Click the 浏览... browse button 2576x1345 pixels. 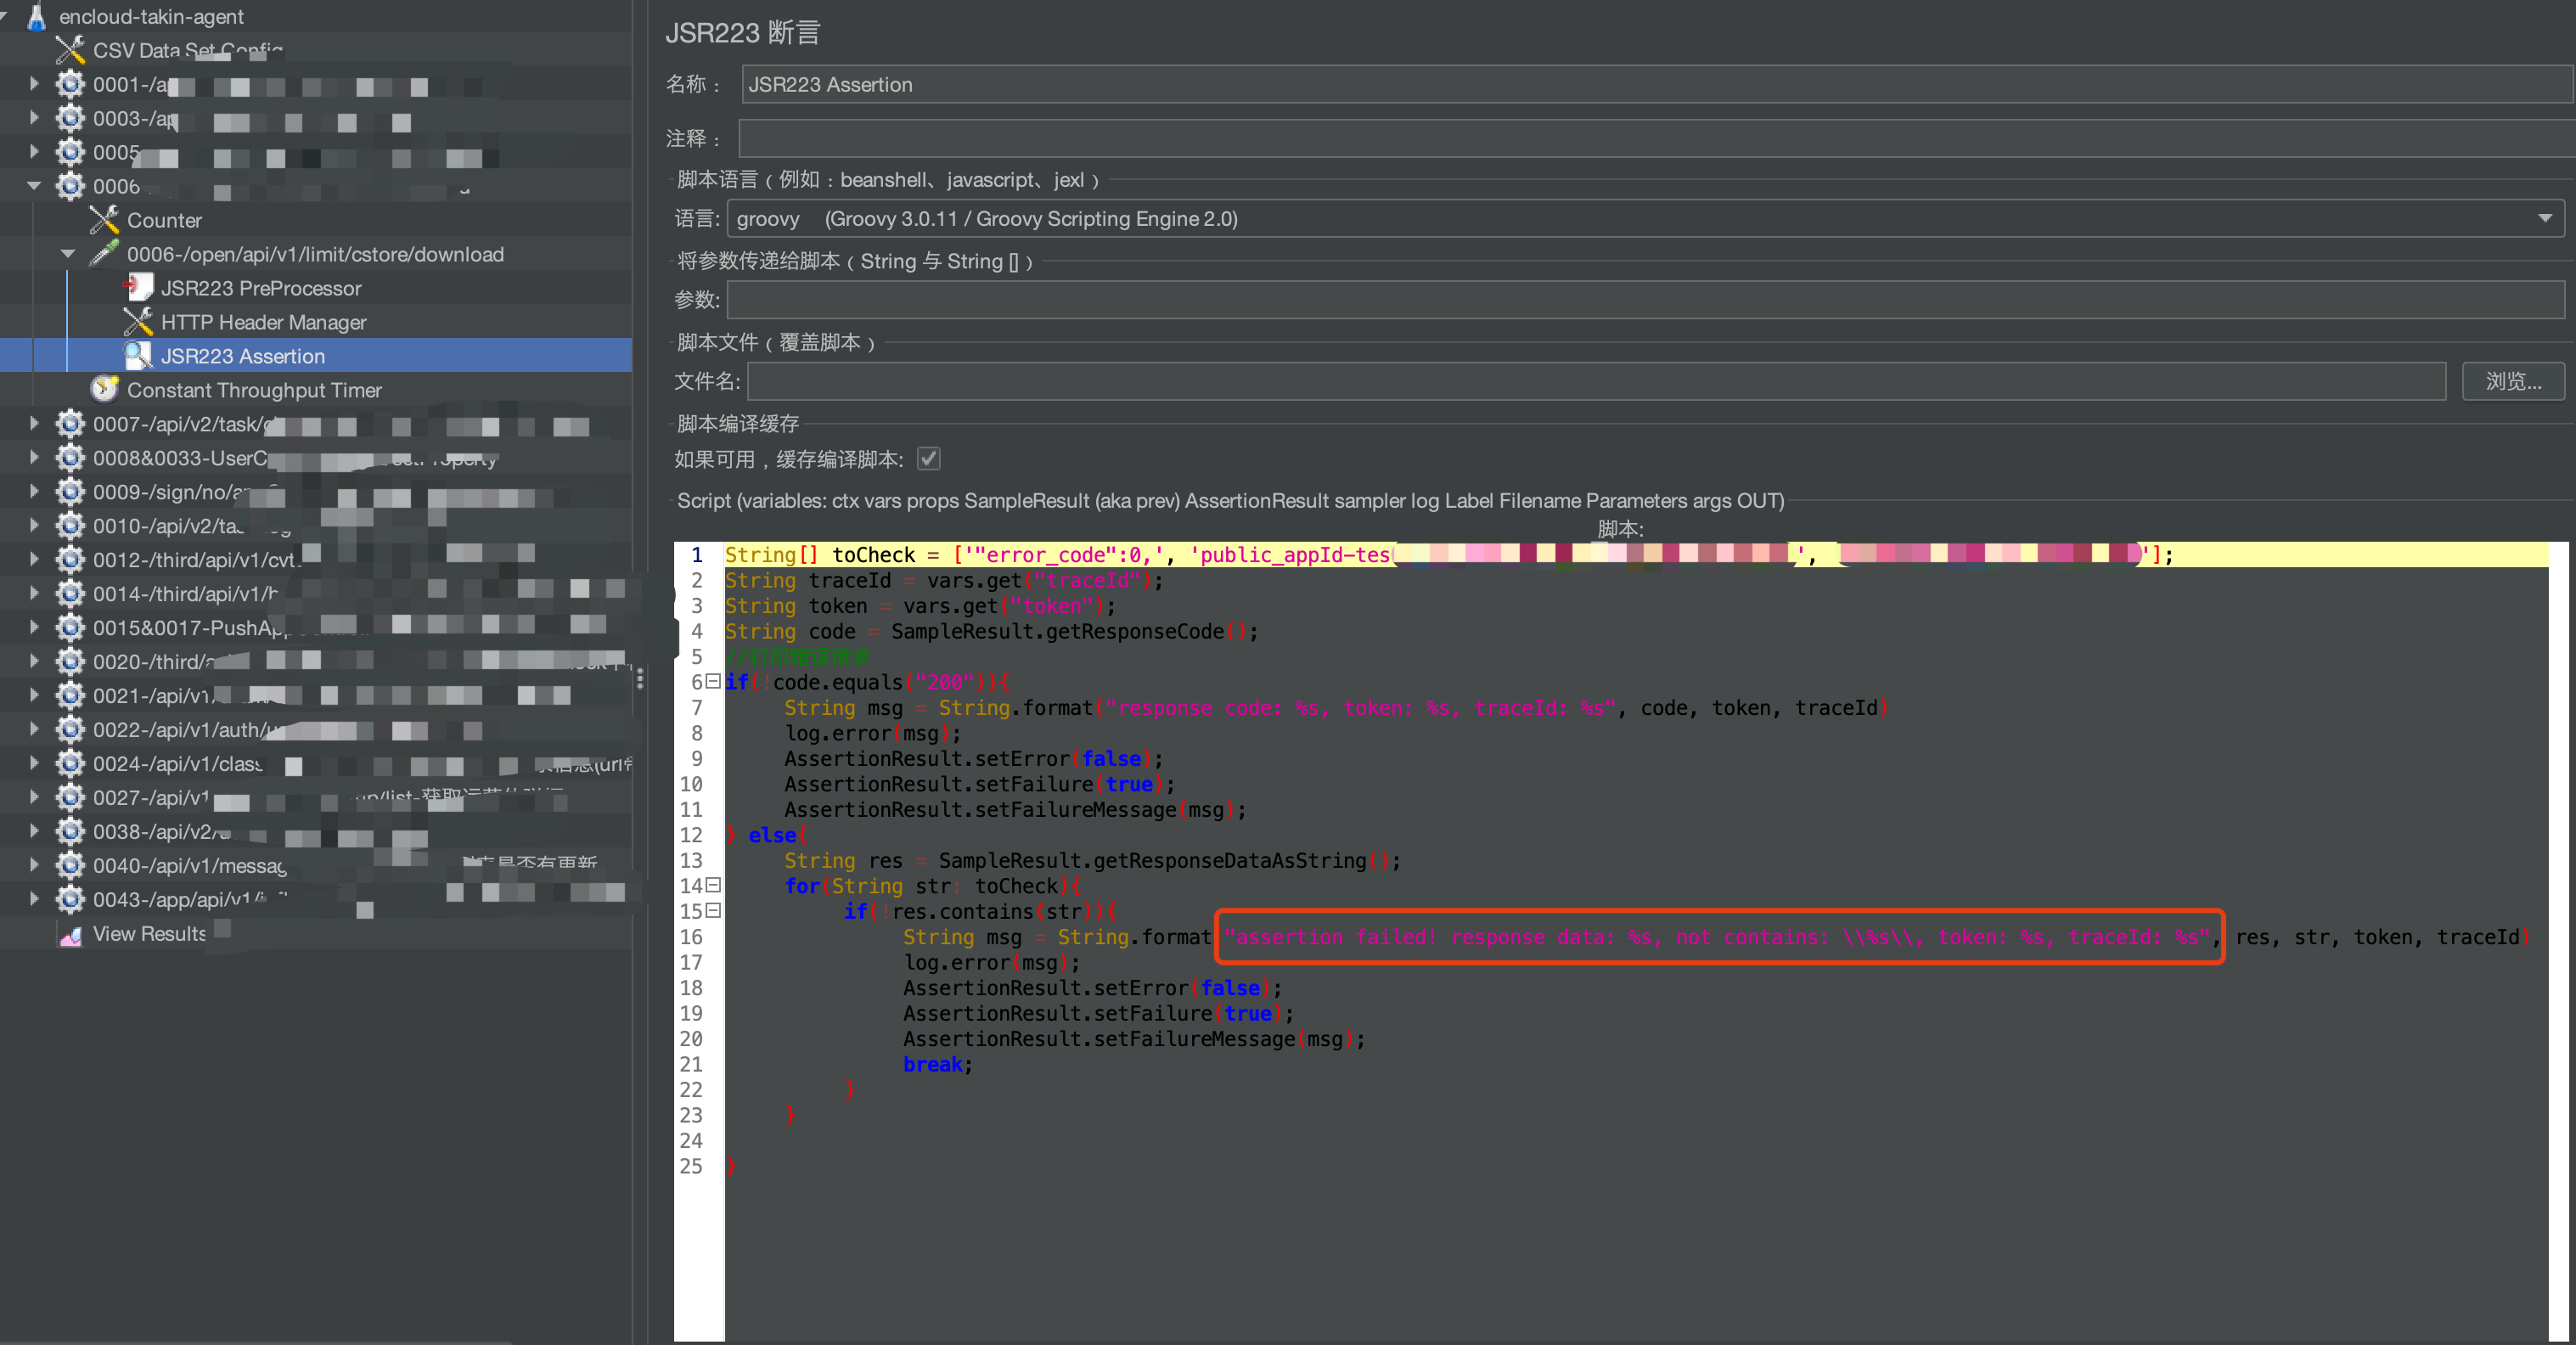coord(2512,381)
